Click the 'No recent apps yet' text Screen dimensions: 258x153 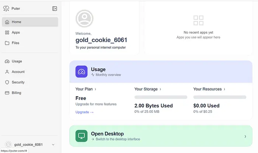198,32
